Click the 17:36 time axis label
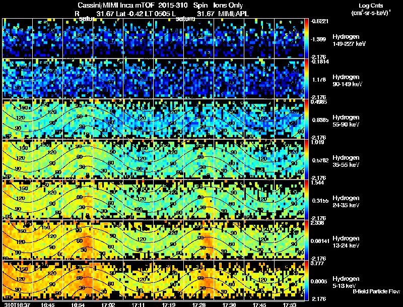The height and width of the screenshot is (307, 403). click(229, 305)
